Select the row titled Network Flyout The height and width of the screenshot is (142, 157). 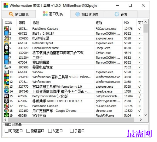click(43, 43)
